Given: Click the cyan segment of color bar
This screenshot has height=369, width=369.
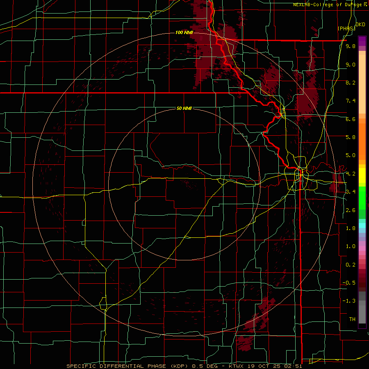Looking at the screenshot, I should click(x=362, y=225).
